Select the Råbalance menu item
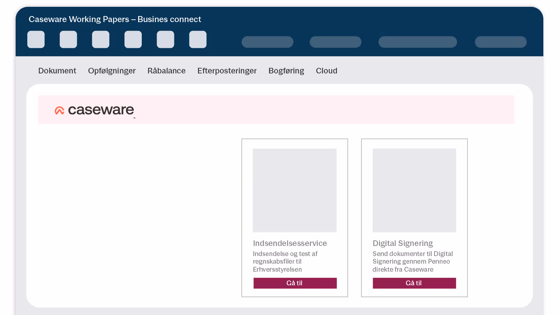 click(166, 71)
